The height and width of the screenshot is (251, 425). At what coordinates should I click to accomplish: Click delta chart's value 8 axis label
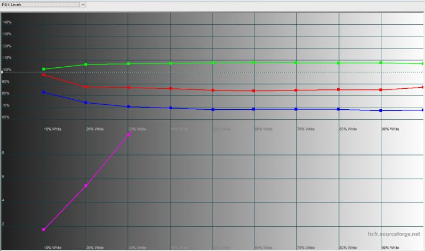click(3, 153)
